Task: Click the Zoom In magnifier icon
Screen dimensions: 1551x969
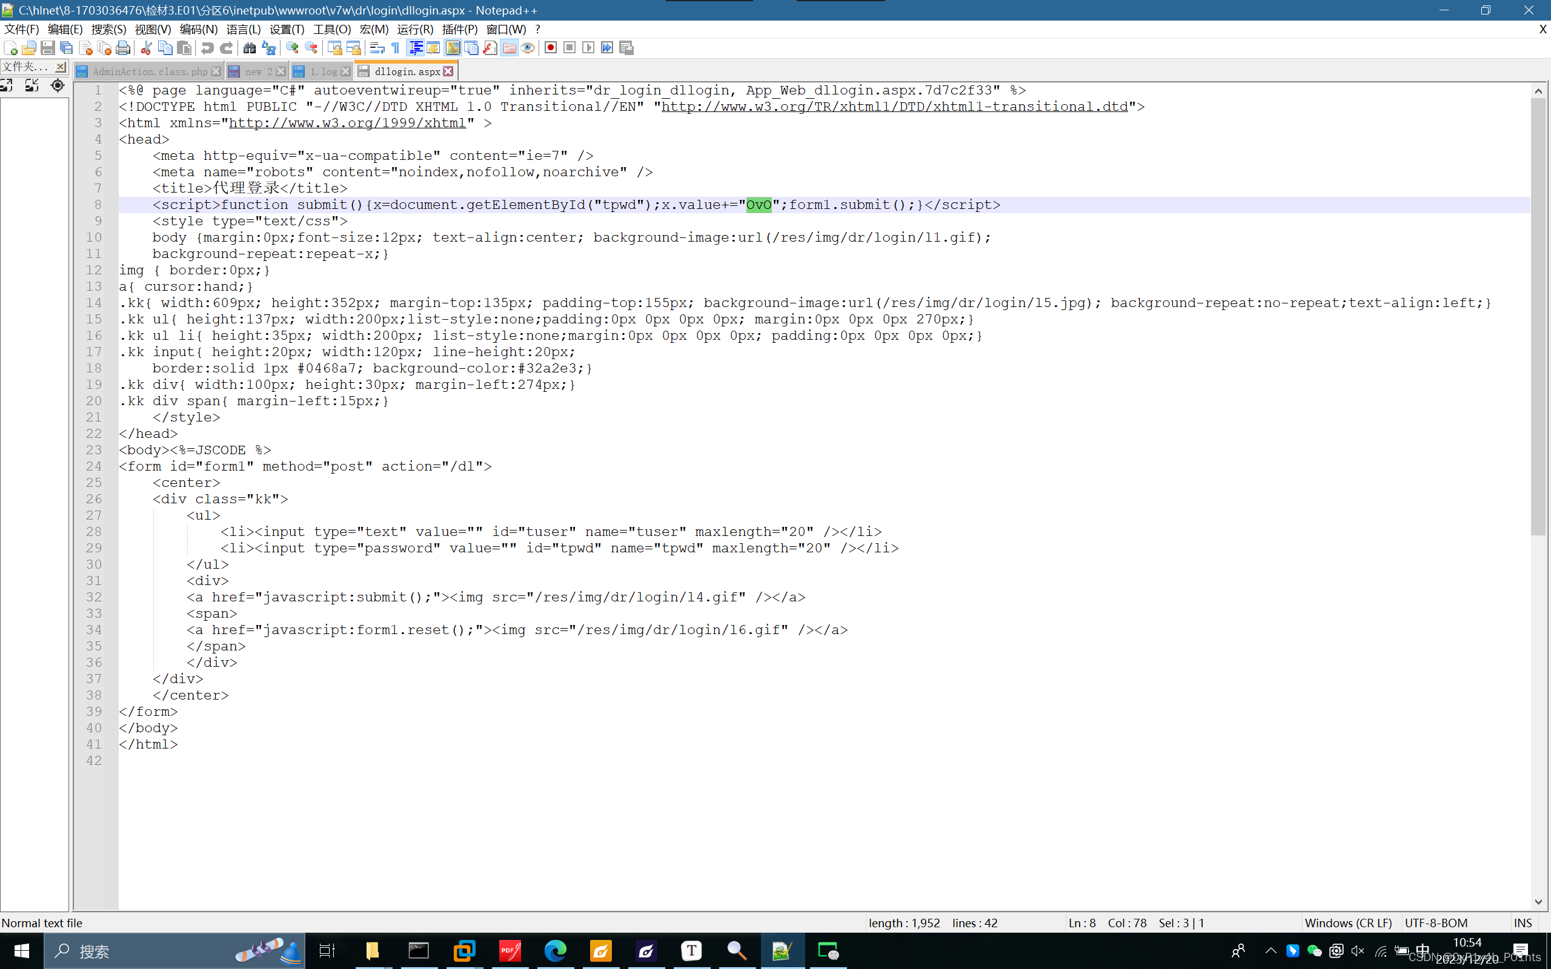Action: pyautogui.click(x=292, y=48)
